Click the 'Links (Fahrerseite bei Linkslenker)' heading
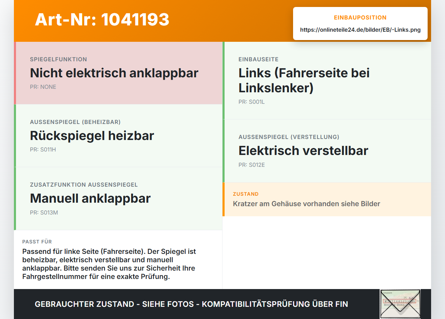This screenshot has height=319, width=445. pos(304,80)
